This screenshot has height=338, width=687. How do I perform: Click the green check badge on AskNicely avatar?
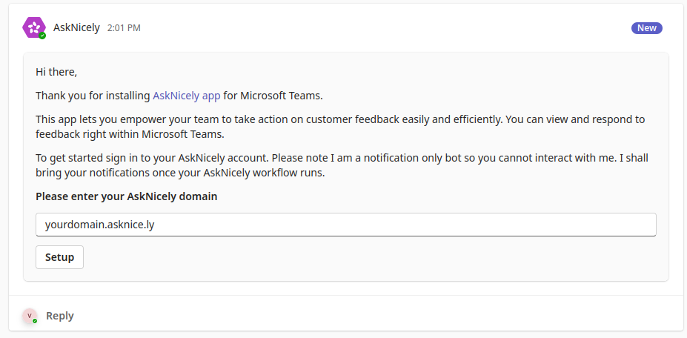click(x=42, y=36)
